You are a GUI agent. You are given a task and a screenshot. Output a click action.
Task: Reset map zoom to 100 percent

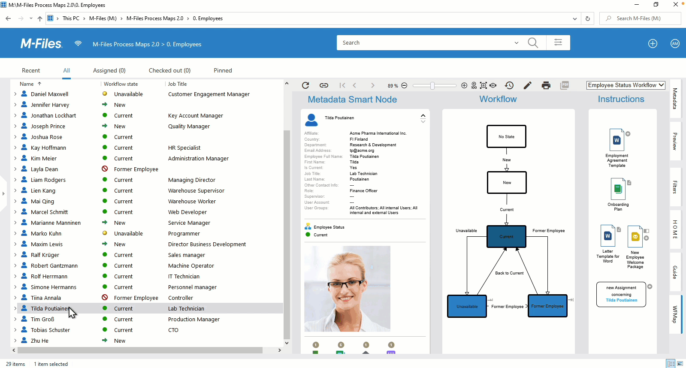click(x=474, y=85)
